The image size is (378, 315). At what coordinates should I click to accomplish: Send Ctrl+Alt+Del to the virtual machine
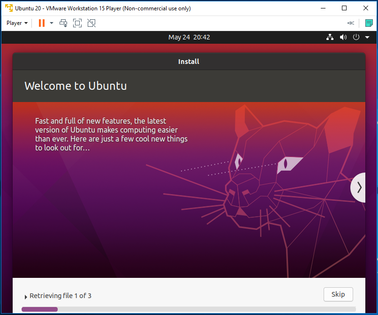pyautogui.click(x=63, y=23)
